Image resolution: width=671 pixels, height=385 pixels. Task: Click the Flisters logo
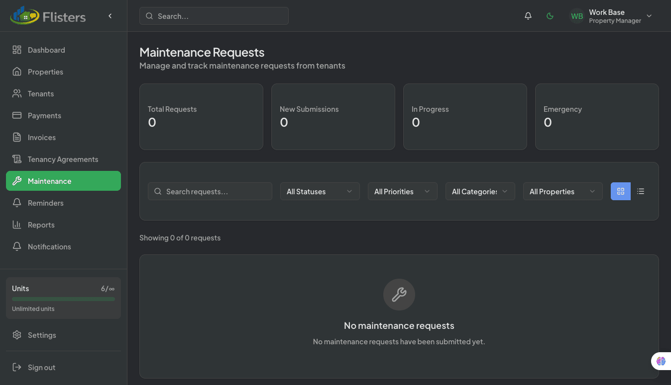48,16
